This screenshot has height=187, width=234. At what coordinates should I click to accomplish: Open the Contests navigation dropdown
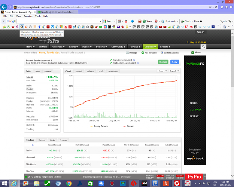tap(150, 47)
